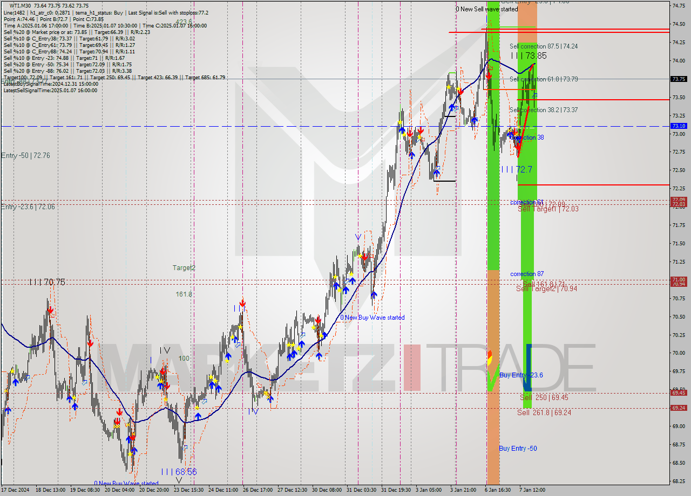Viewport: 691px width, 496px height.
Task: Click the current price tag 73.75
Action: point(678,79)
